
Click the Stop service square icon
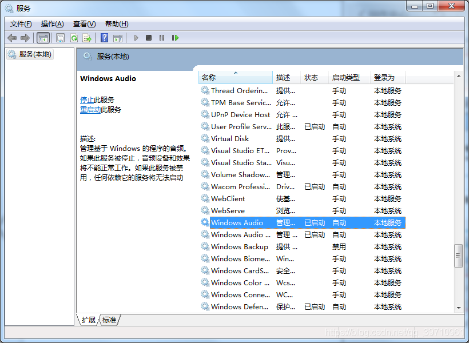[149, 38]
